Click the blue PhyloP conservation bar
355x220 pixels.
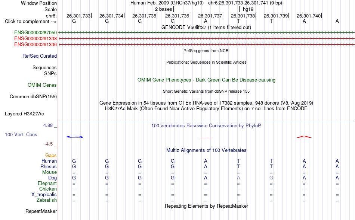tap(74, 137)
